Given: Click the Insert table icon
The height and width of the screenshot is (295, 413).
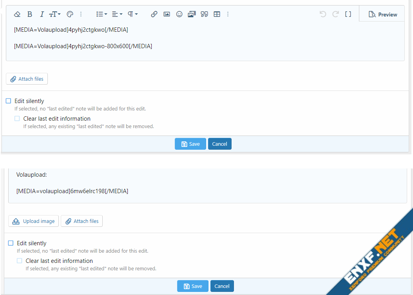Looking at the screenshot, I should pos(217,14).
